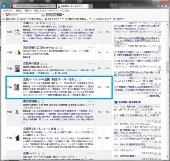
Task: Click the blue page icon after 倉田俊相の公式WordPress
Action: tap(56, 48)
